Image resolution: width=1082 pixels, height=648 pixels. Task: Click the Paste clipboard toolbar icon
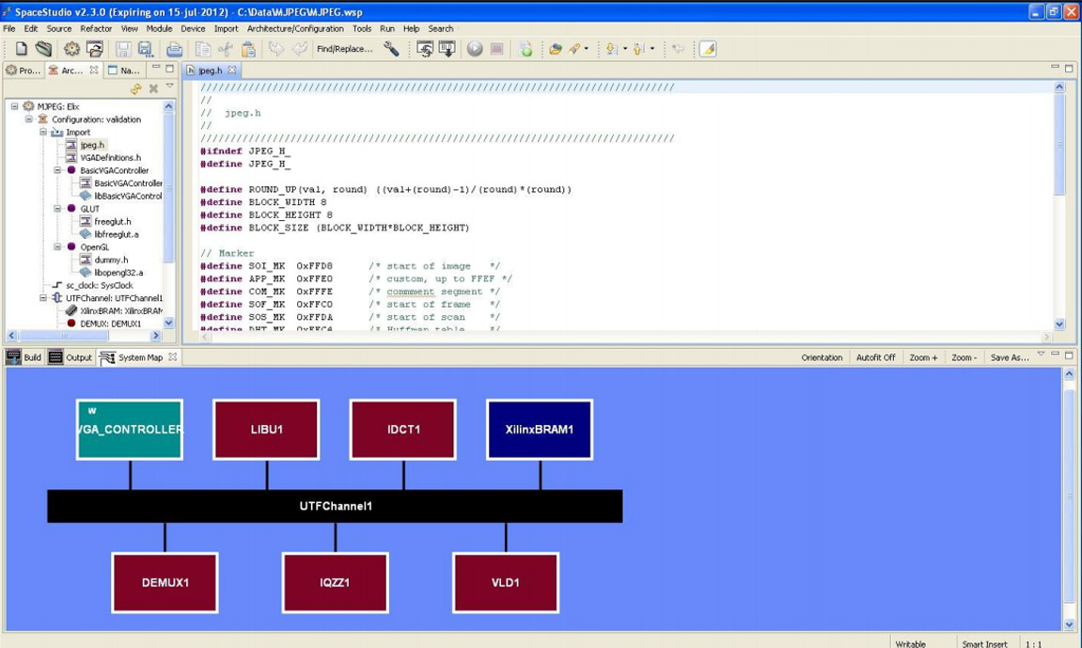click(x=248, y=49)
